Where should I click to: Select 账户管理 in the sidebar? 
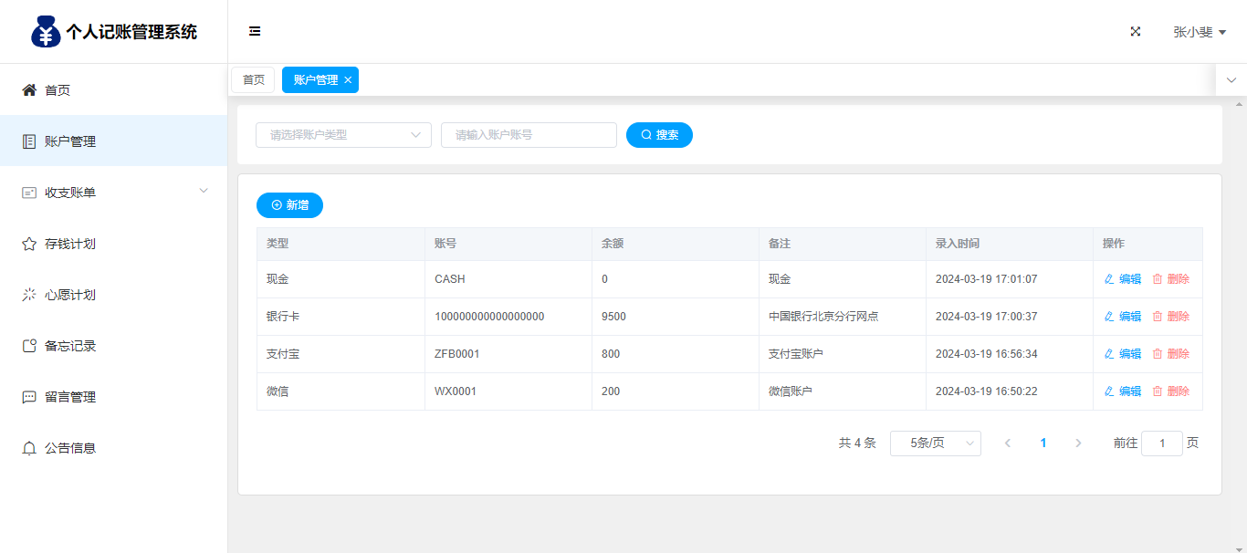[x=70, y=141]
